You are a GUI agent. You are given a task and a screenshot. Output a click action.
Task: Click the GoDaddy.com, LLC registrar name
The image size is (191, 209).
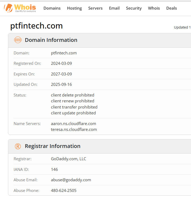69,159
